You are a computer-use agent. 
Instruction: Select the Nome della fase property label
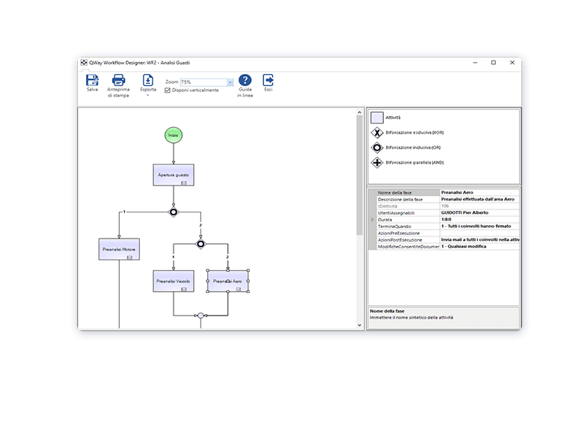[x=408, y=192]
